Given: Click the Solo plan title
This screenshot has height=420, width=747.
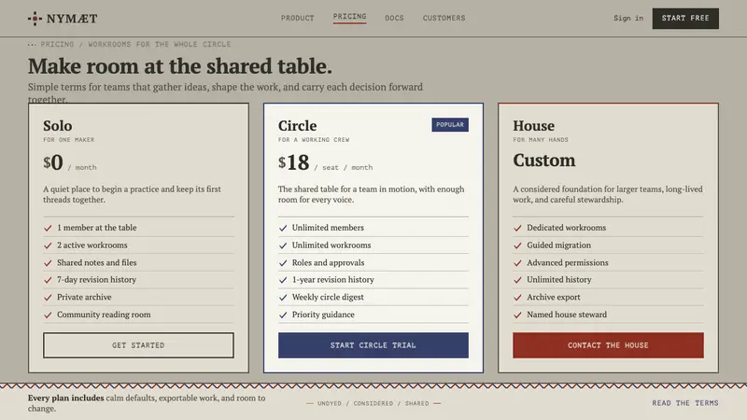Looking at the screenshot, I should click(58, 126).
